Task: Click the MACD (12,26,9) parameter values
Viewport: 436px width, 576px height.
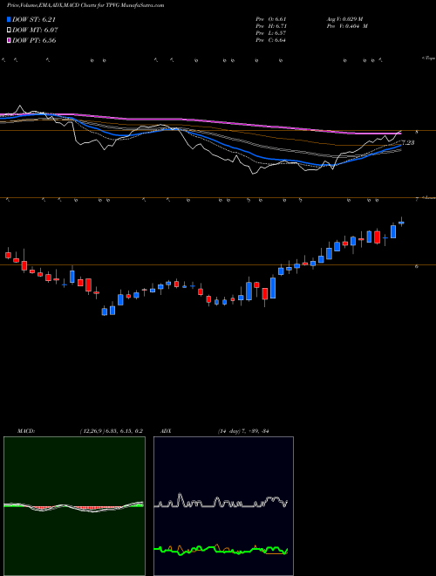Action: point(111,431)
